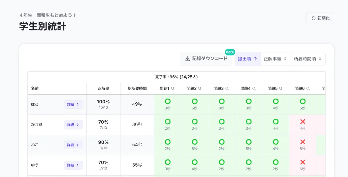
Task: Click the magnifier icon next to 問題5
Action: [x=281, y=88]
